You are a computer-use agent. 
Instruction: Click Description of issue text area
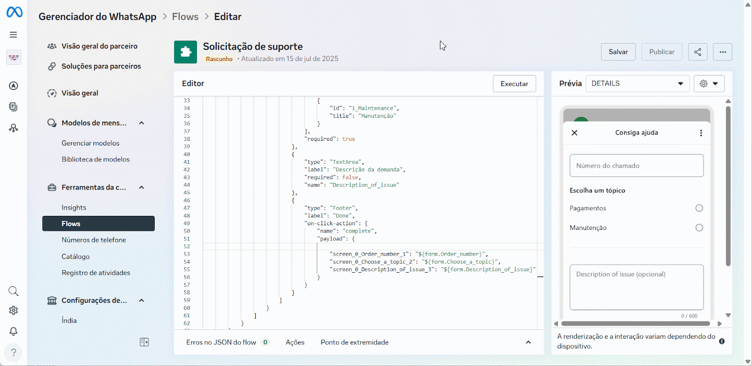click(x=636, y=287)
